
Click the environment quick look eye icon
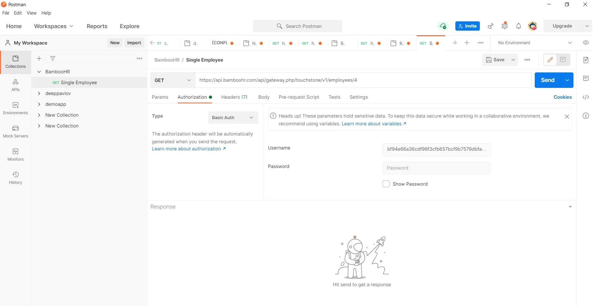click(586, 43)
